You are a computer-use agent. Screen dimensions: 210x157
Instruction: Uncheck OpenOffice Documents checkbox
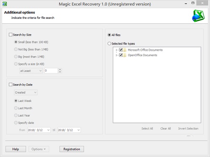point(121,55)
